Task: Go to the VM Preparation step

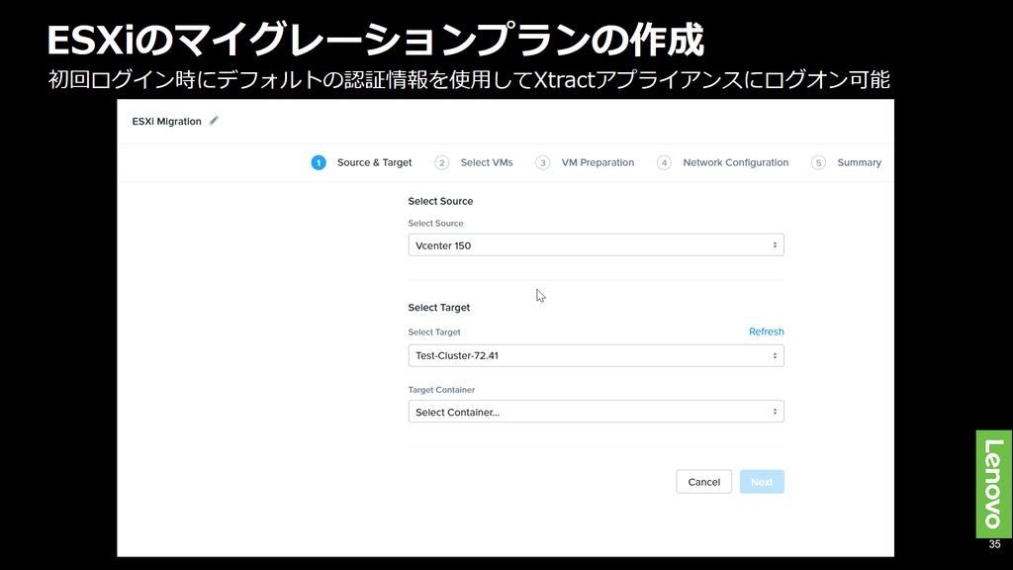Action: coord(598,163)
